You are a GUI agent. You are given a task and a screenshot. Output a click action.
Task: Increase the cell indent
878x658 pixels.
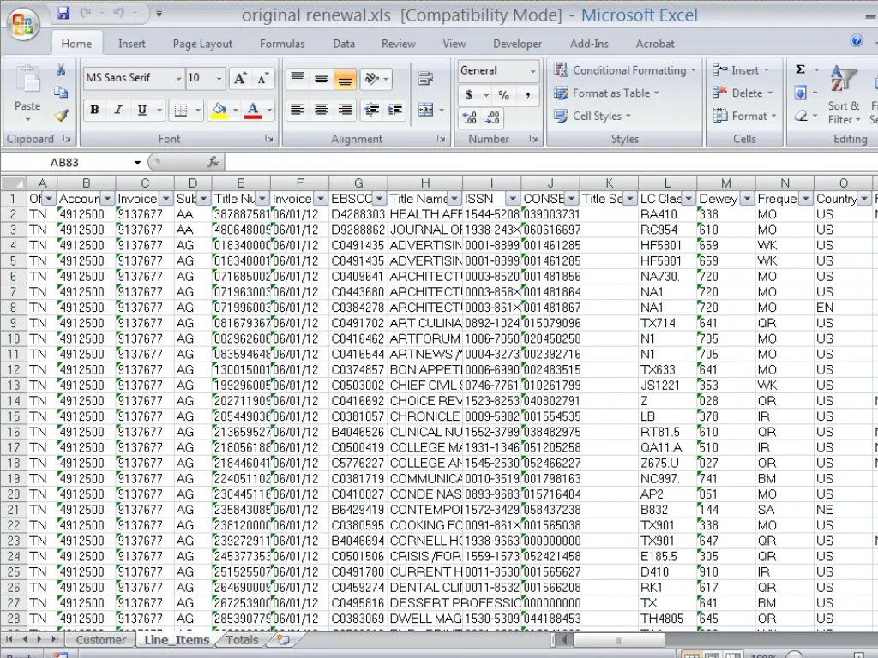tap(394, 110)
